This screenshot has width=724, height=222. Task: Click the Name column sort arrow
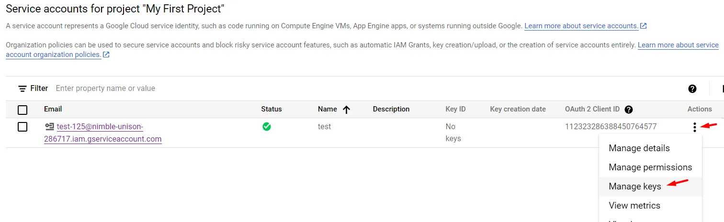[x=346, y=110]
